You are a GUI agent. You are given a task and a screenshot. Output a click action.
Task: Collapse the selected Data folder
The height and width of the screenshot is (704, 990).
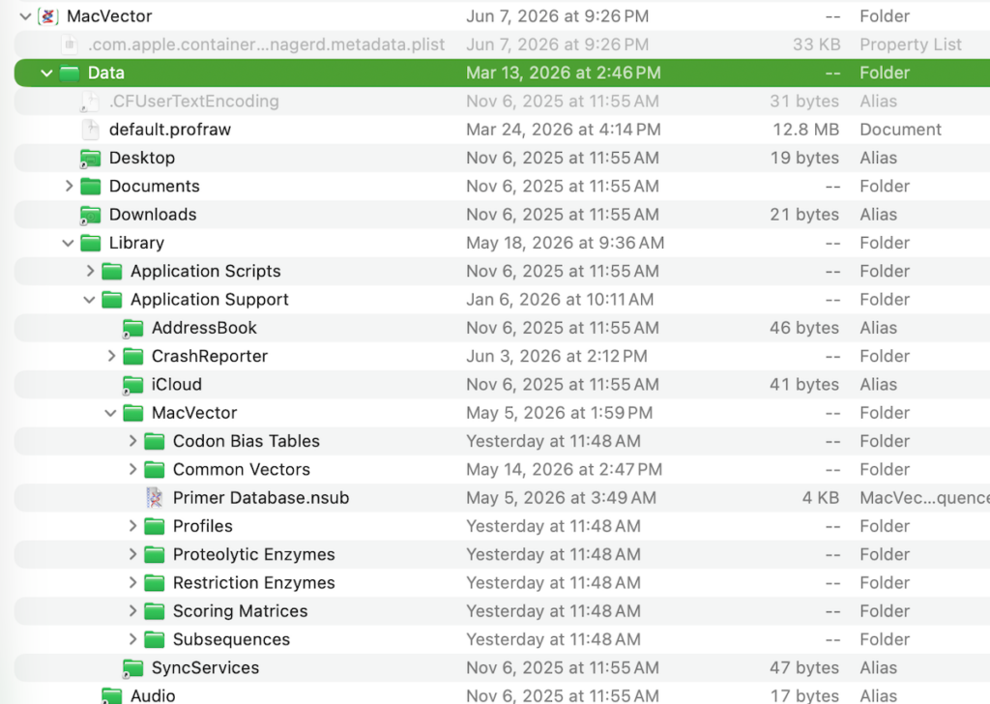point(46,73)
